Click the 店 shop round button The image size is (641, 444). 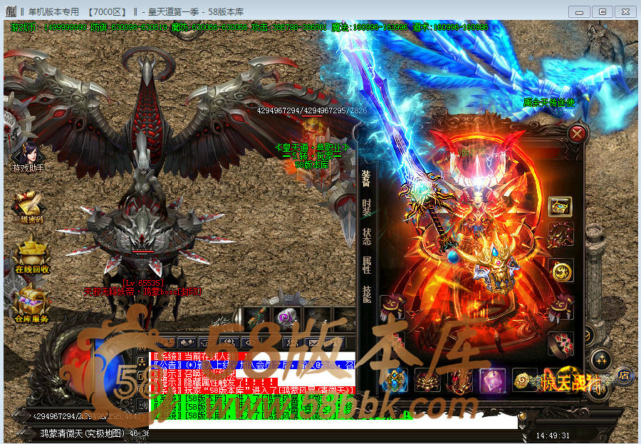(x=623, y=376)
